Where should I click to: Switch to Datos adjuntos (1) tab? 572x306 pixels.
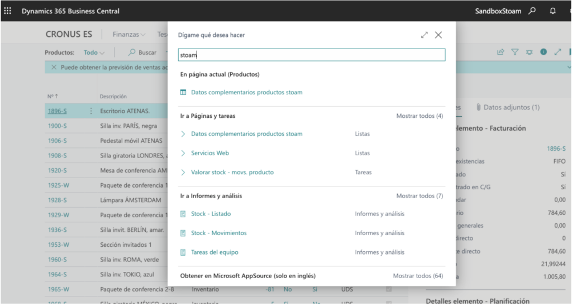coord(512,108)
